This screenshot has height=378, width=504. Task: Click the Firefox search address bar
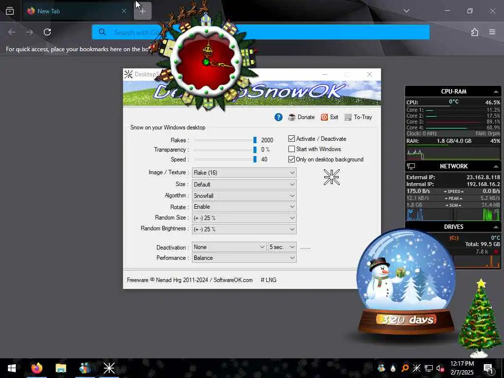tap(261, 32)
